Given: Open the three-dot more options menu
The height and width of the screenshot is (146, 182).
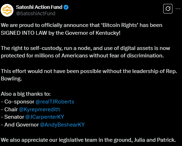Looking at the screenshot, I should 178,9.
